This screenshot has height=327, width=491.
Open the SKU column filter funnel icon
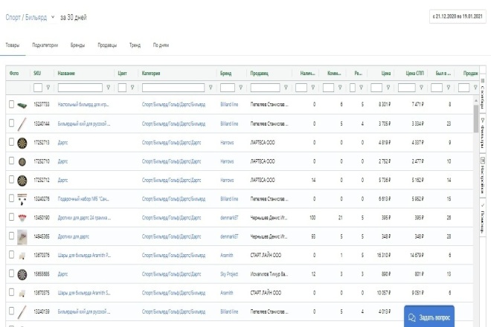click(48, 88)
